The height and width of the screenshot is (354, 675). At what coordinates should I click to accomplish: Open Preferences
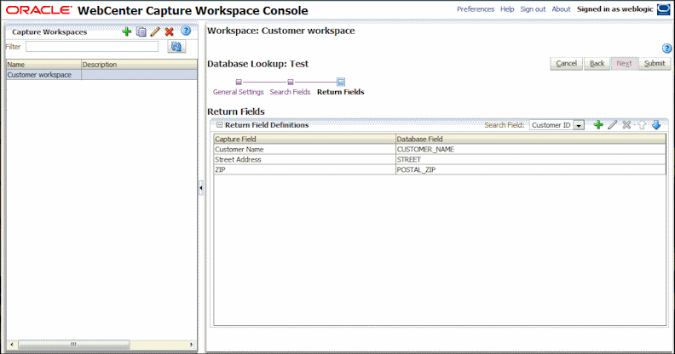(x=476, y=9)
